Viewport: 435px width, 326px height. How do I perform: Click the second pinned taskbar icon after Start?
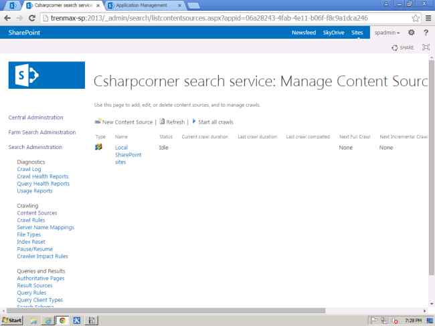(x=48, y=321)
